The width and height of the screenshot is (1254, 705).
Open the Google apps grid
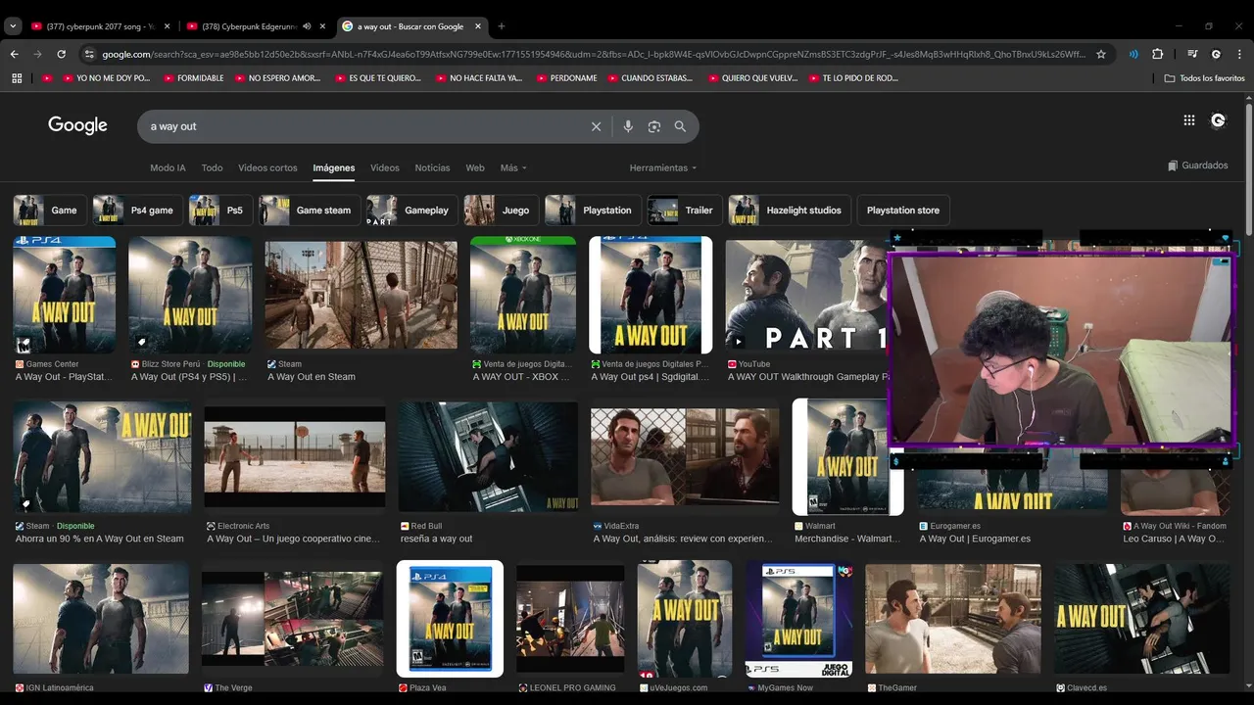[1189, 120]
